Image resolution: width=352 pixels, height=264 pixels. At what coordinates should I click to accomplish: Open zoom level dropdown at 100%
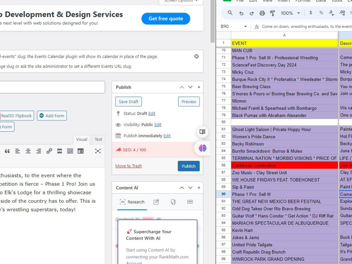pyautogui.click(x=298, y=13)
